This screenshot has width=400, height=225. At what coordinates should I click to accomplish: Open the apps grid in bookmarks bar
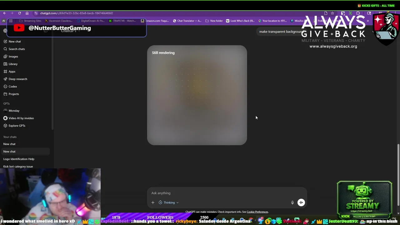point(11,21)
